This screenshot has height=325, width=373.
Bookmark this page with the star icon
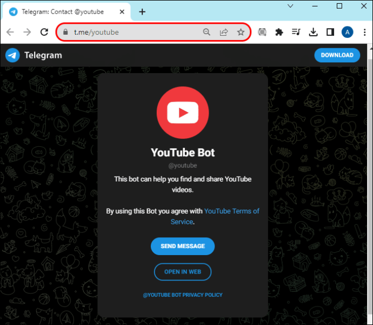tap(241, 32)
